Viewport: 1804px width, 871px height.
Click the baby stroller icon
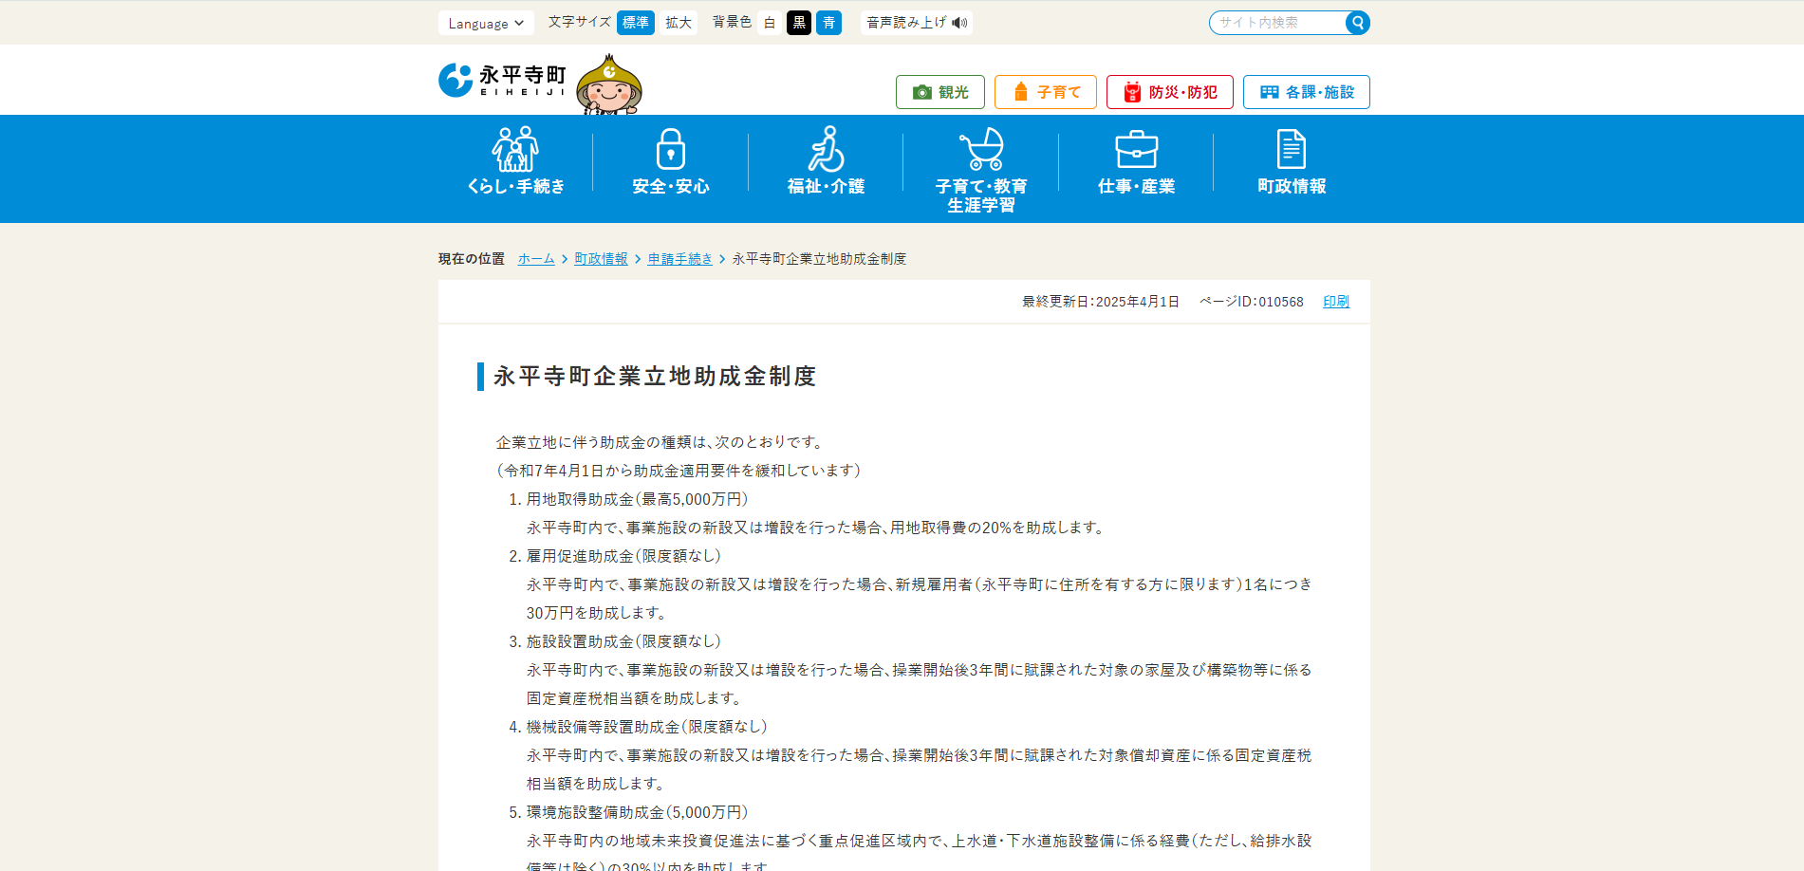[x=981, y=149]
